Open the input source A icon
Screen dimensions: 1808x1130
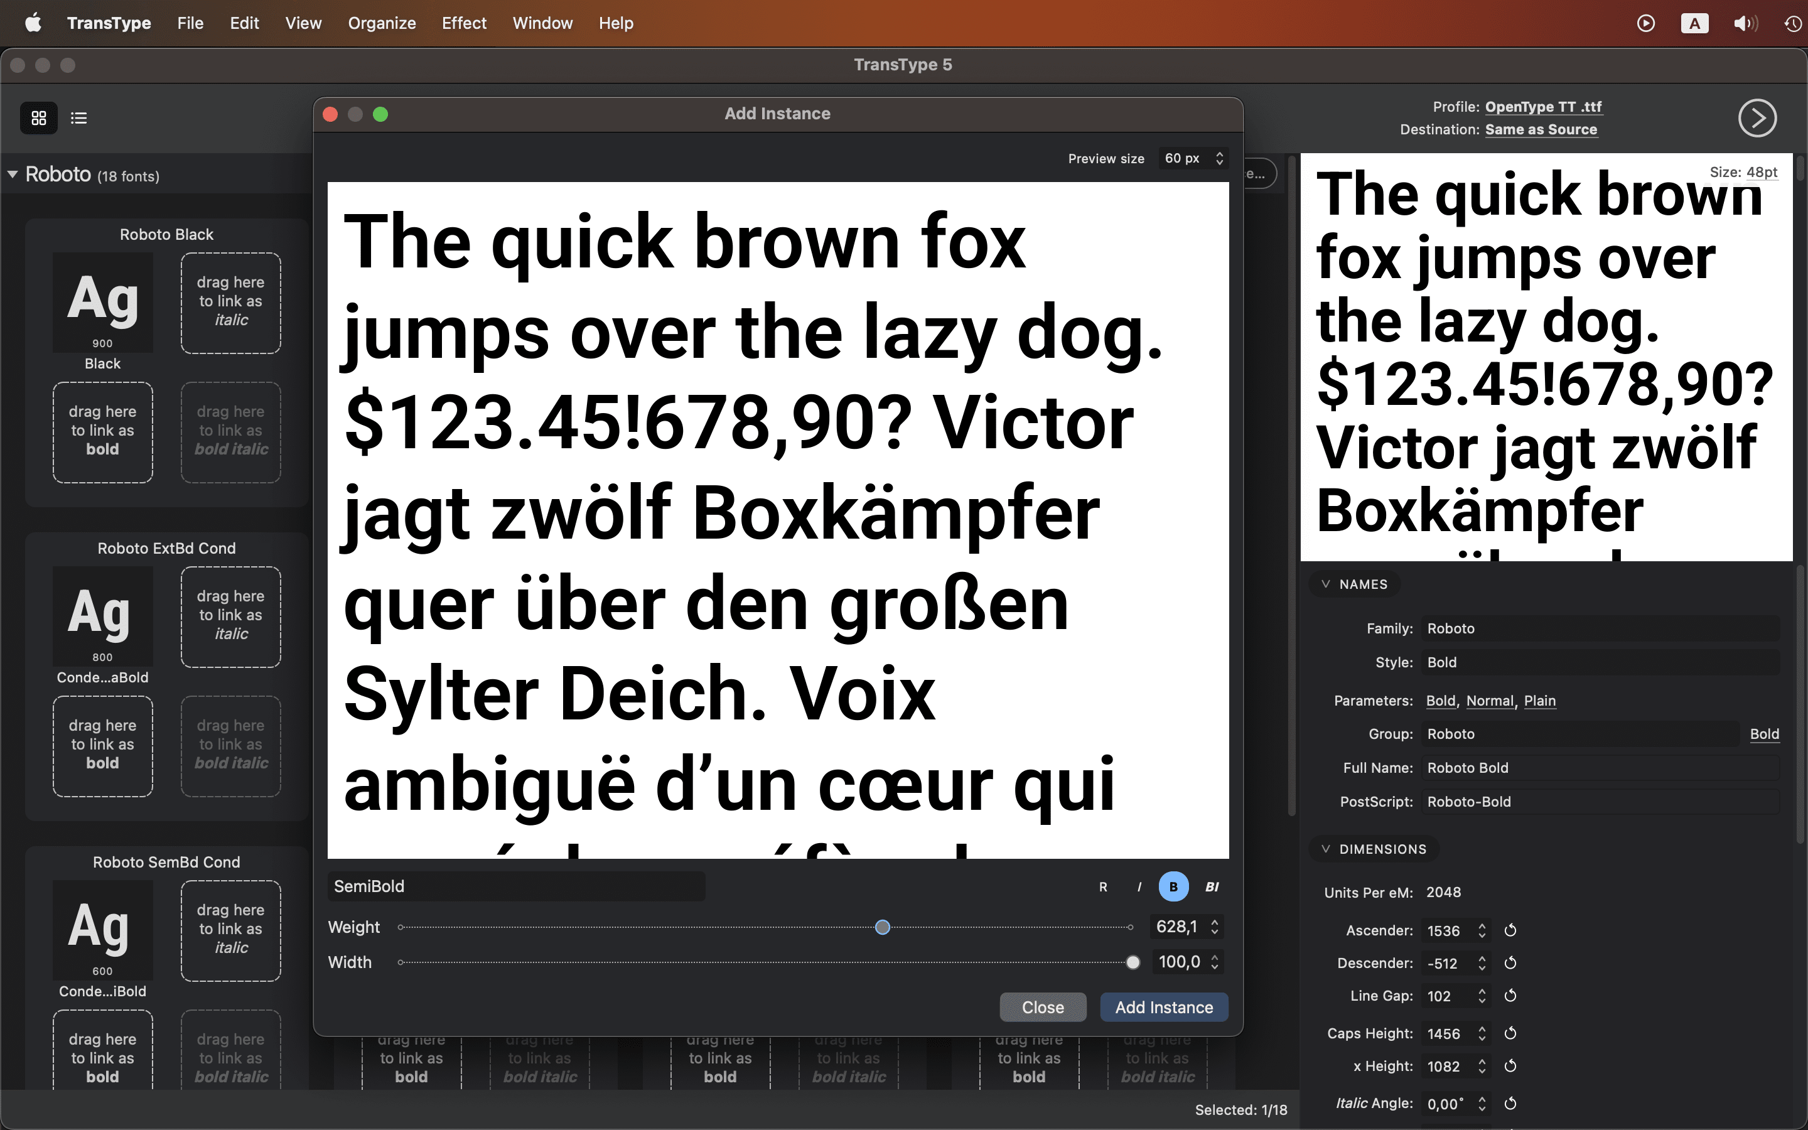(x=1694, y=23)
